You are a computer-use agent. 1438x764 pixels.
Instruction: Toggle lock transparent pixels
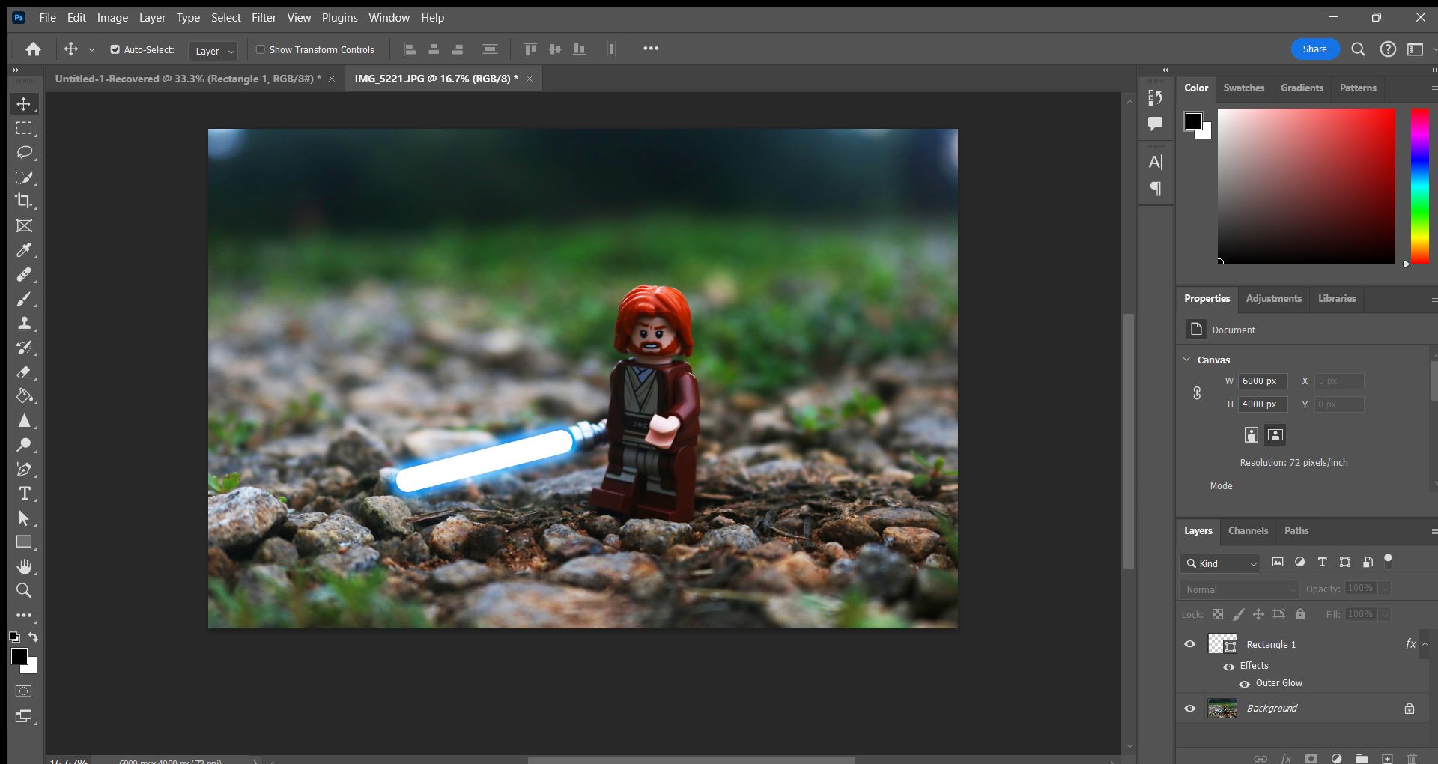[1218, 614]
